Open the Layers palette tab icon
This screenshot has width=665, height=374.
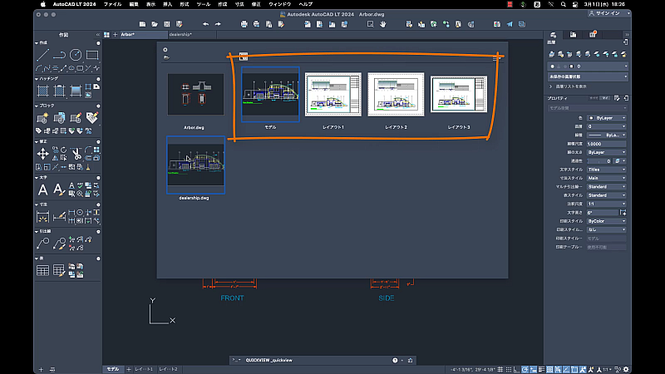(x=553, y=35)
